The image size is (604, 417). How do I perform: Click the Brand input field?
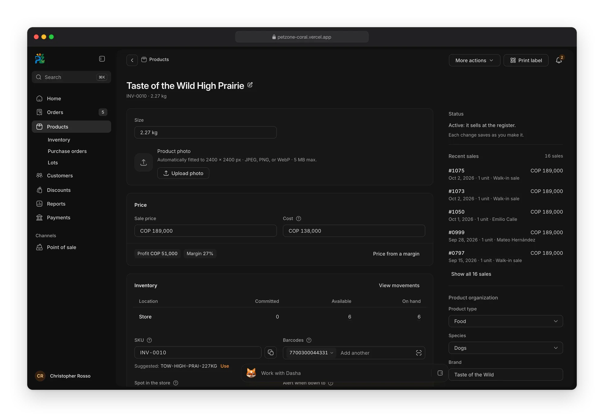(x=506, y=374)
